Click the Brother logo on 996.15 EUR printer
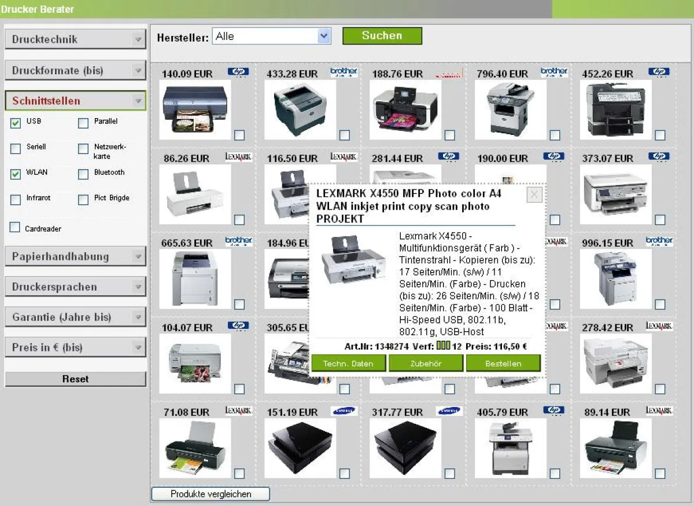 (x=659, y=241)
